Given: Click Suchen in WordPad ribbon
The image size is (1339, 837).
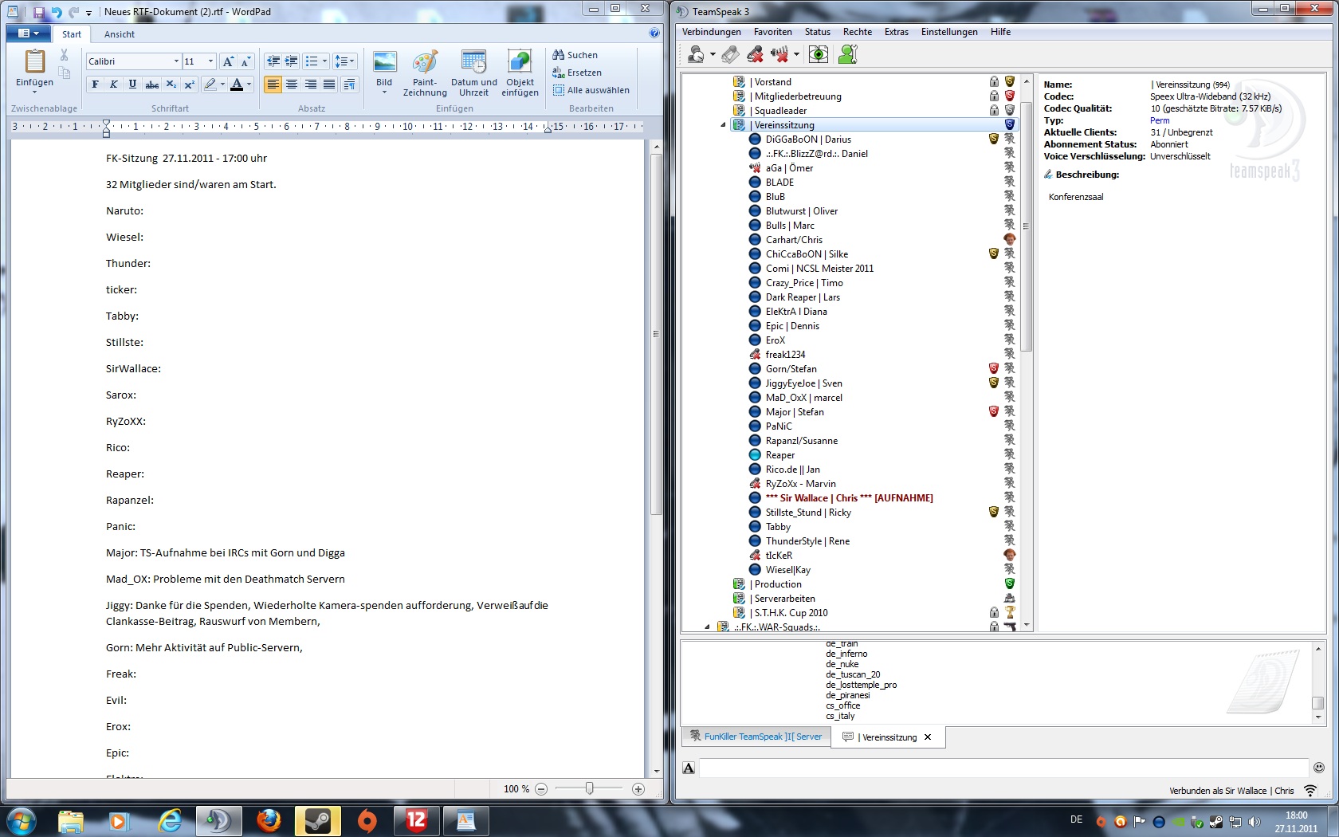Looking at the screenshot, I should [x=575, y=55].
